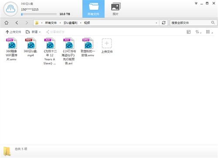Click 上传文件 toolbar button

tap(14, 32)
